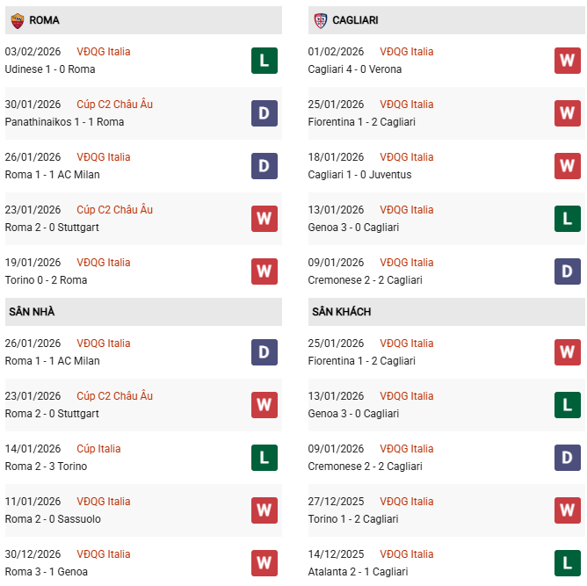Screen dimensions: 587x586
Task: Open VĐQG Italia link for Cagliari 1-0 Juventus
Action: click(x=406, y=157)
